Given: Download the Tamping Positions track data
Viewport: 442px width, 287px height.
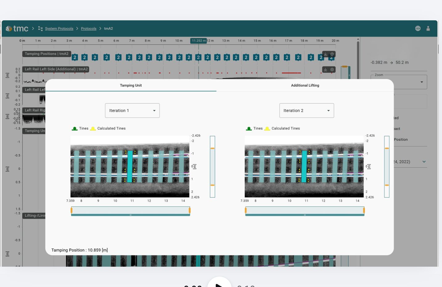Looking at the screenshot, I should click(x=325, y=54).
